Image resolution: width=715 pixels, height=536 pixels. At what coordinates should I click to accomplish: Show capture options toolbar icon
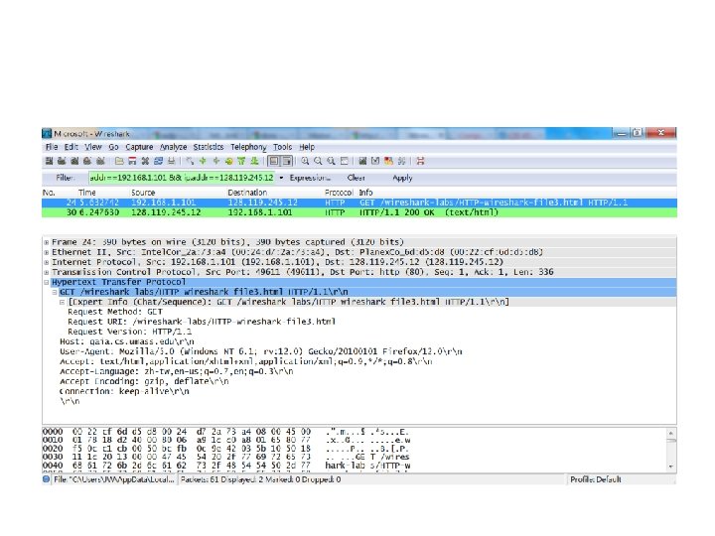coord(62,161)
